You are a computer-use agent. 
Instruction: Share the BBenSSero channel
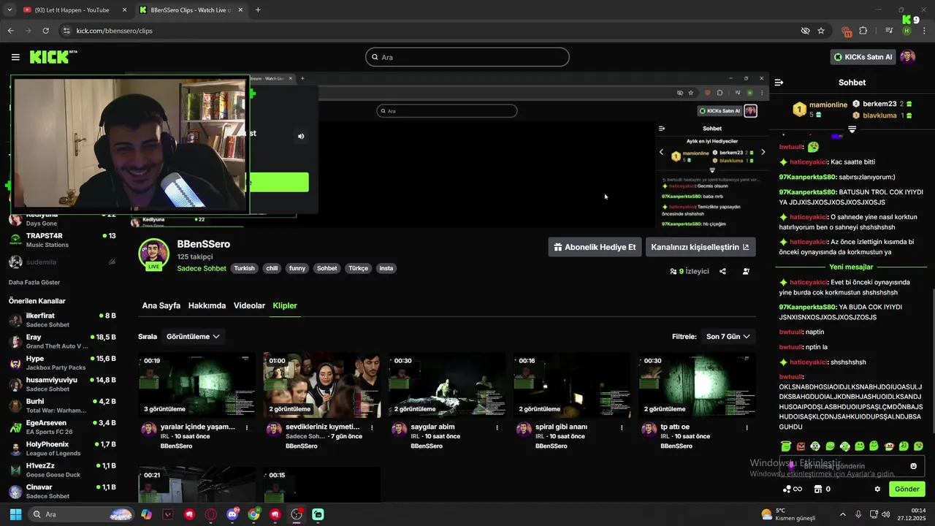(x=722, y=271)
